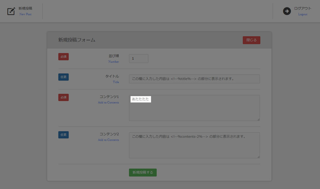Click the 新規投稿フォーム heading
This screenshot has height=189, width=320.
click(77, 40)
